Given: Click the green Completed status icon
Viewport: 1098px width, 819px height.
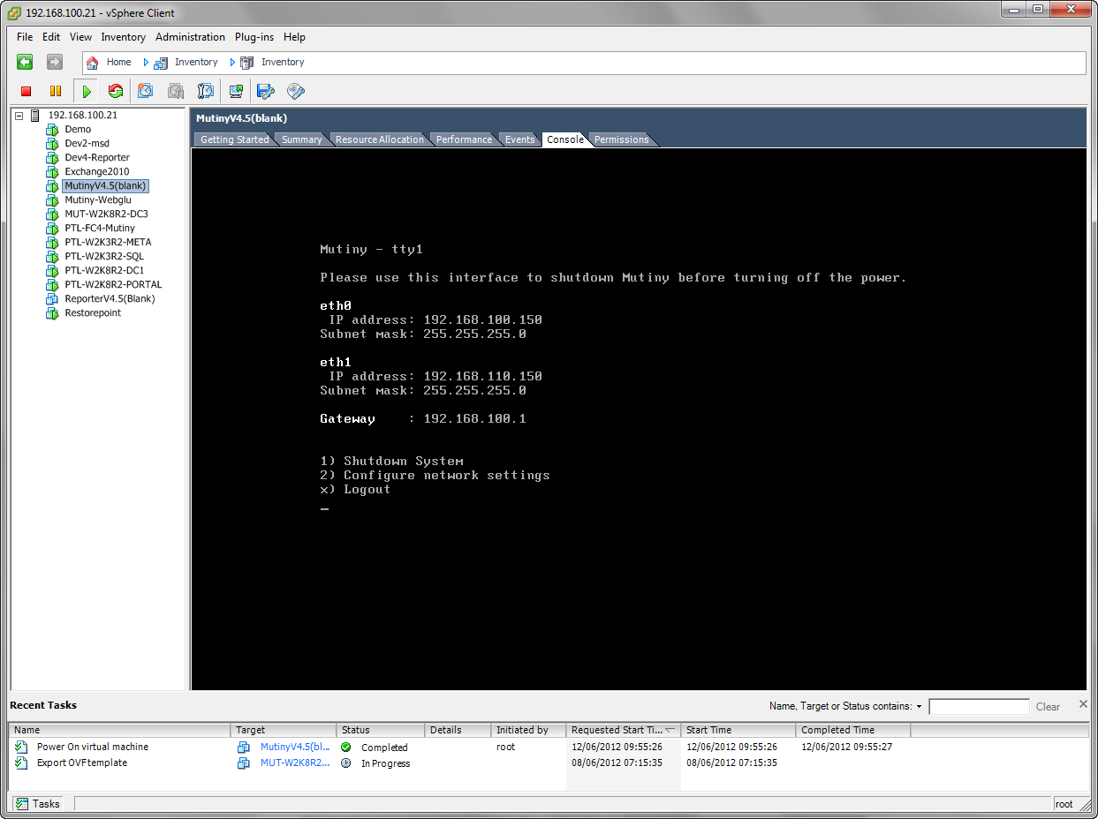Looking at the screenshot, I should 346,747.
